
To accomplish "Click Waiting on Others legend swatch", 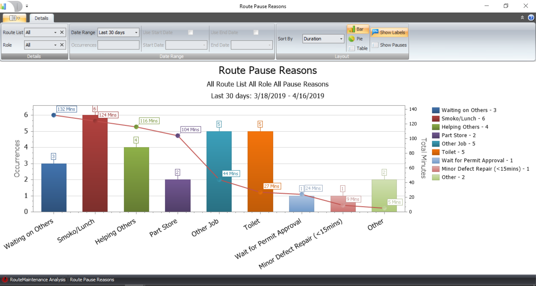I will (x=436, y=110).
